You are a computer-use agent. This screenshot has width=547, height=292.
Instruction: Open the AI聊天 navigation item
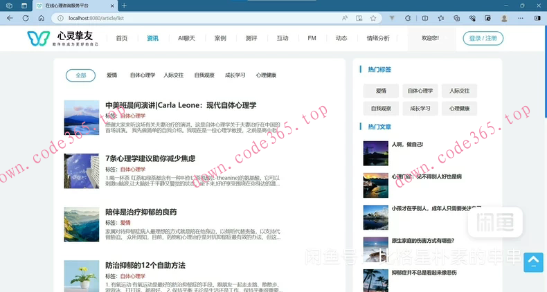pyautogui.click(x=186, y=38)
